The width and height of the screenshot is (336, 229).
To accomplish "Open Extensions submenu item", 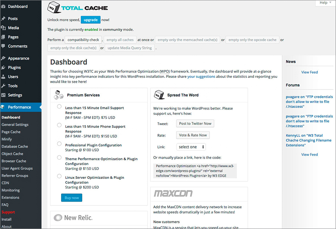I will [x=10, y=198].
